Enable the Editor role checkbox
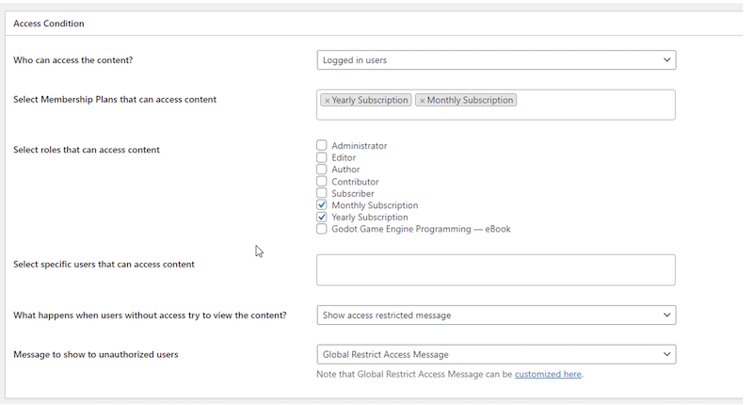Image resolution: width=753 pixels, height=405 pixels. (x=322, y=157)
